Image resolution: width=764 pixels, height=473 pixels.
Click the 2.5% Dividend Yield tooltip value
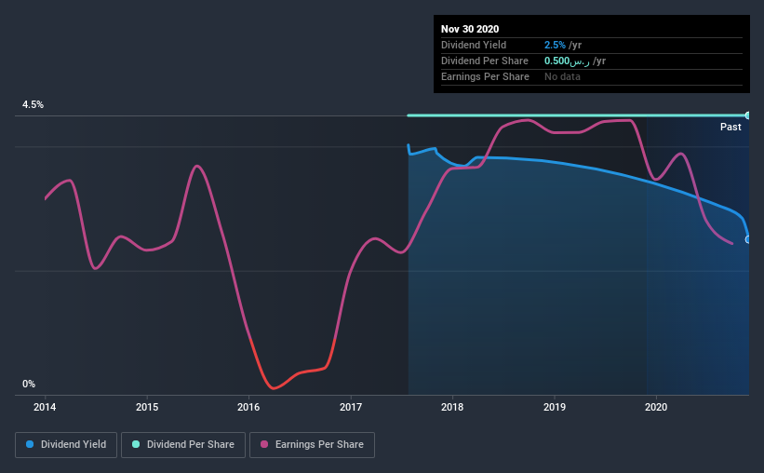[x=555, y=45]
